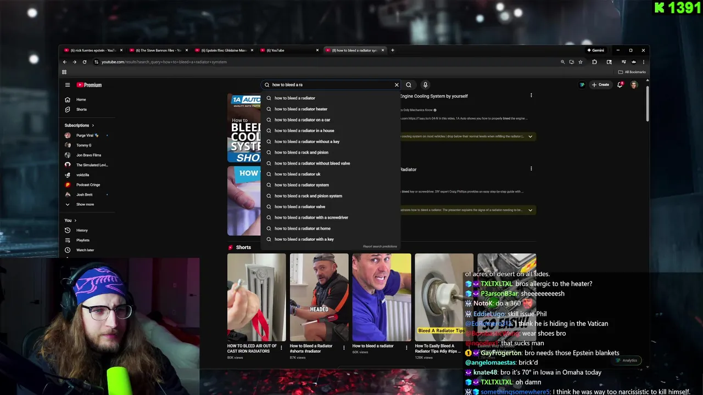This screenshot has width=703, height=395.
Task: Open the apps grid in the bookmarks bar
Action: click(x=64, y=72)
